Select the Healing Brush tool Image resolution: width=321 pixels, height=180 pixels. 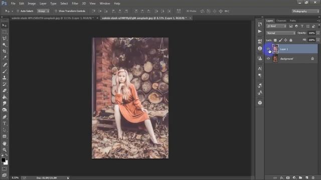(x=5, y=64)
